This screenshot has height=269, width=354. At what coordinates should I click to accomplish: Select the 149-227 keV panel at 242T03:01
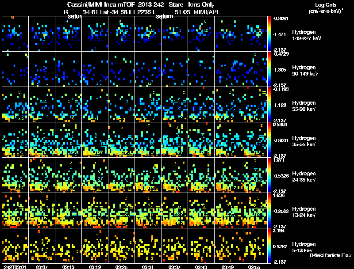click(x=15, y=34)
